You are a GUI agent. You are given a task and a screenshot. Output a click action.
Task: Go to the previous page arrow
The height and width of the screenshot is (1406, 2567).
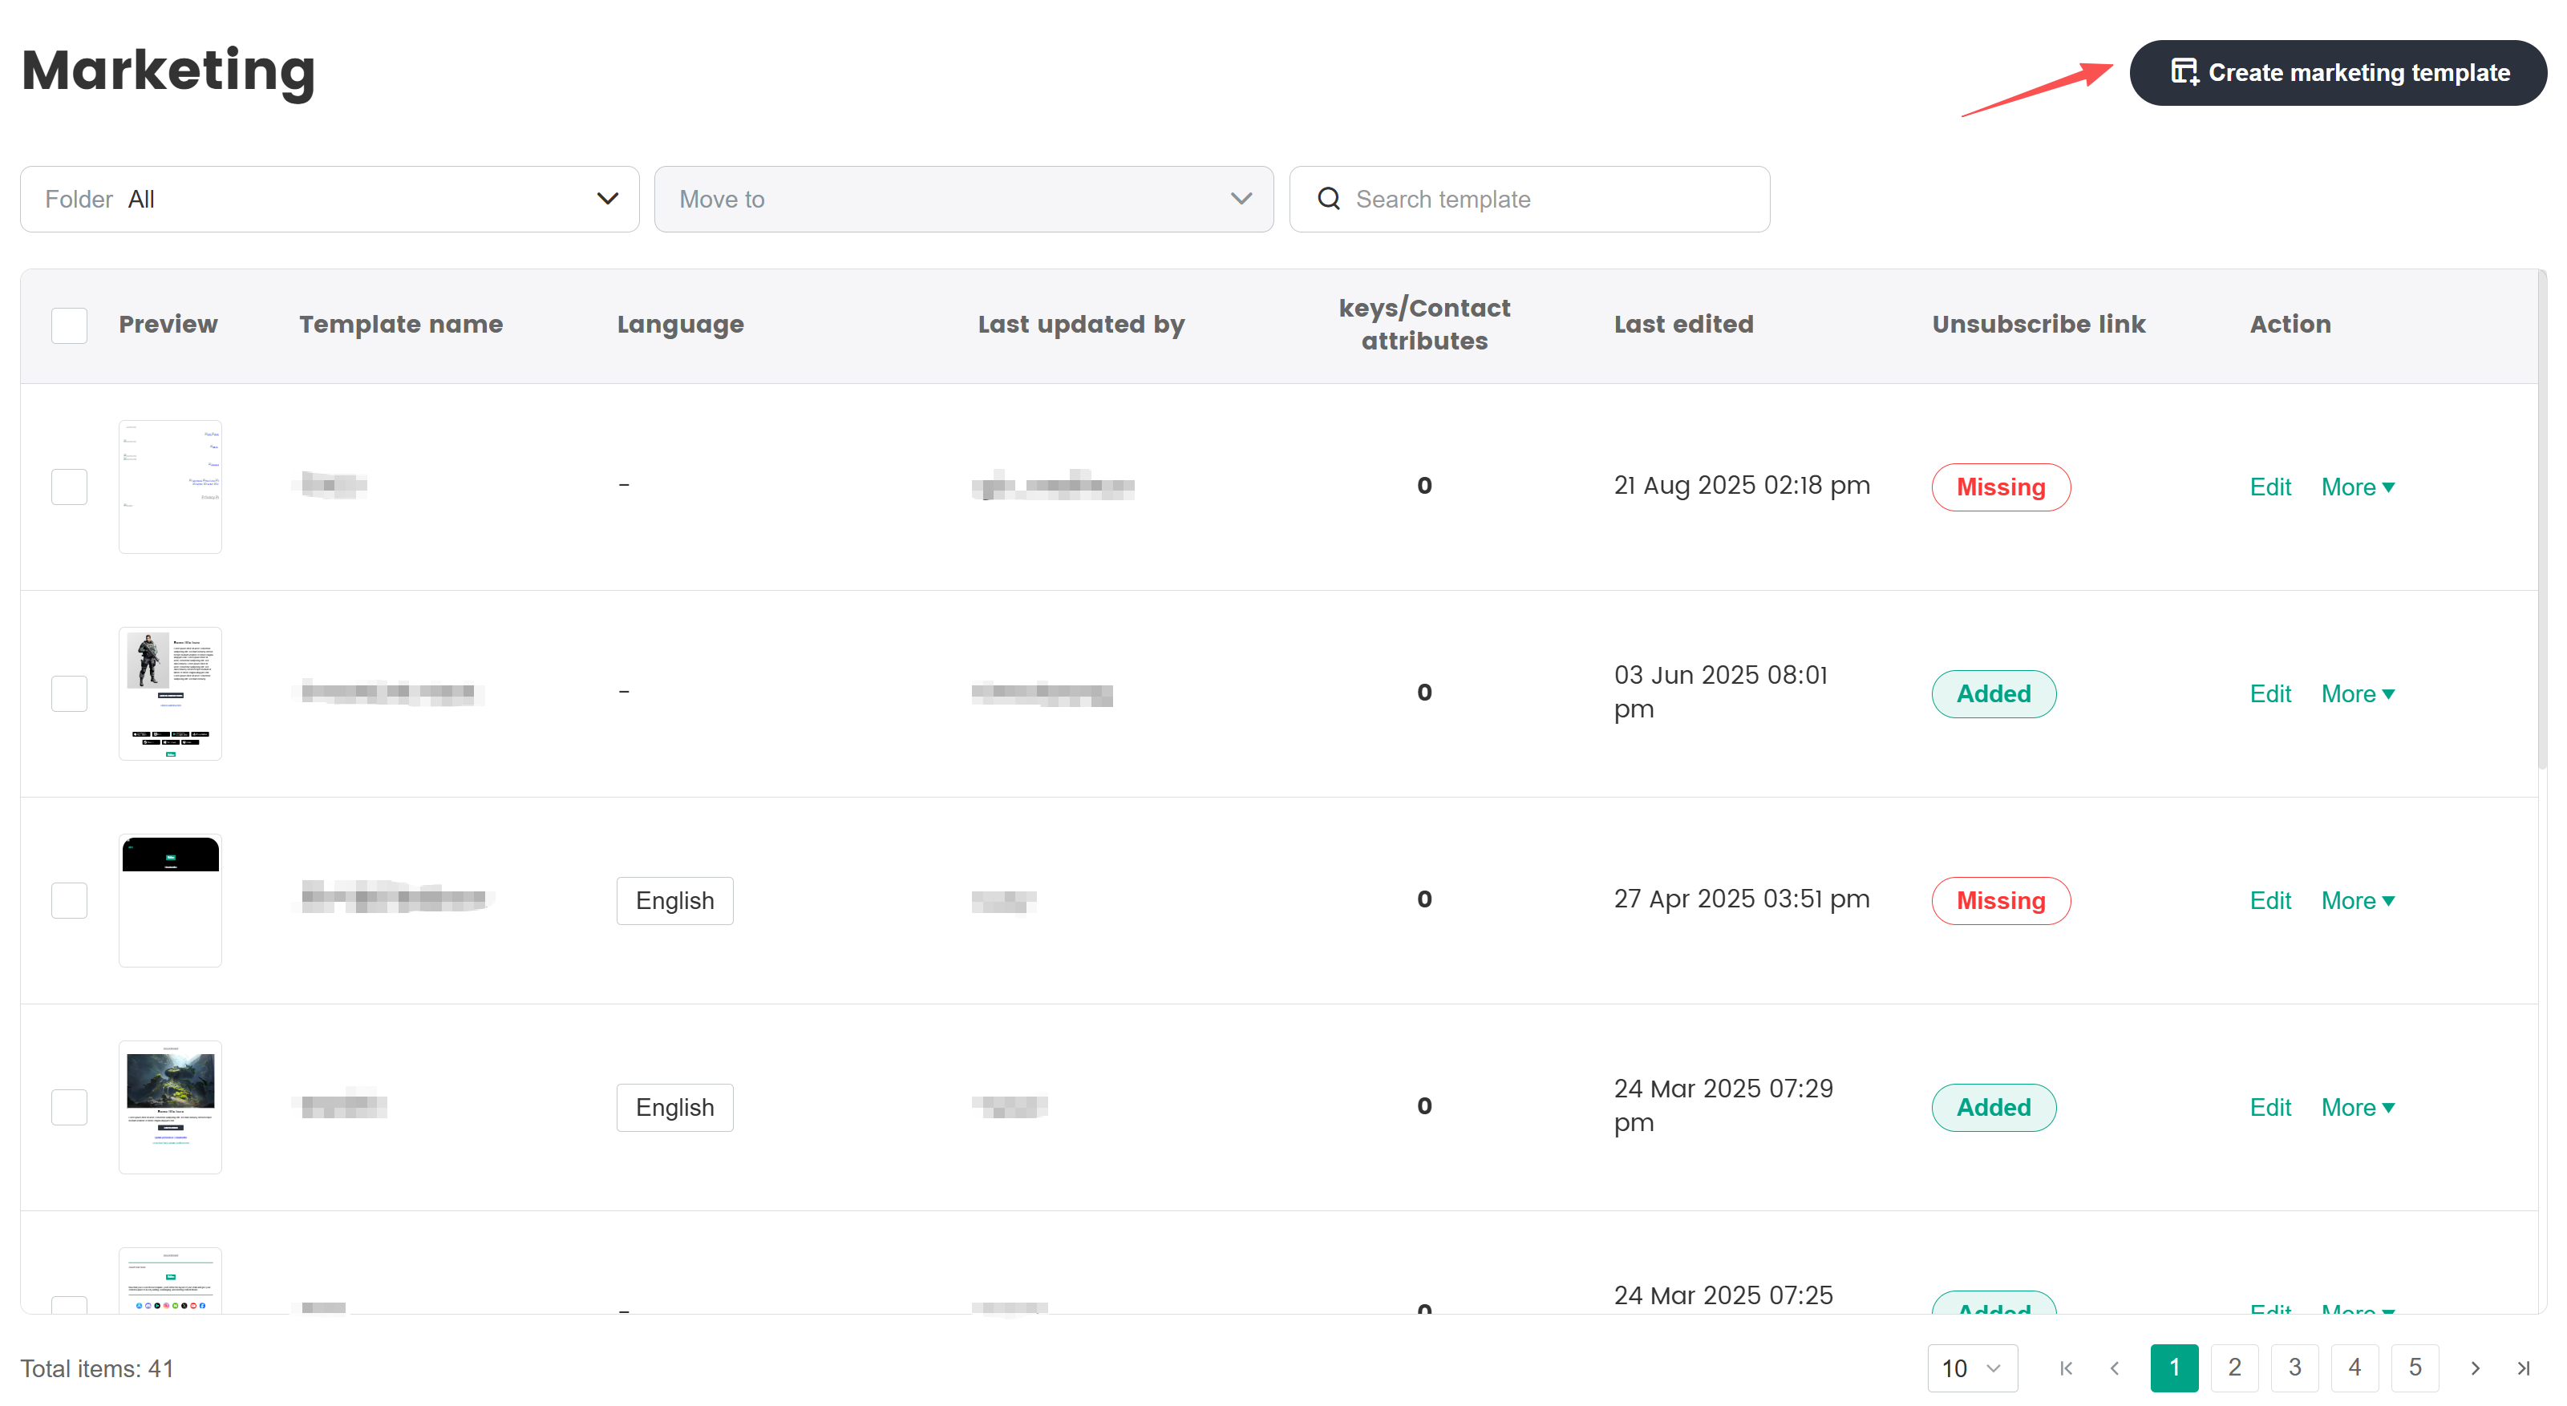tap(2115, 1368)
